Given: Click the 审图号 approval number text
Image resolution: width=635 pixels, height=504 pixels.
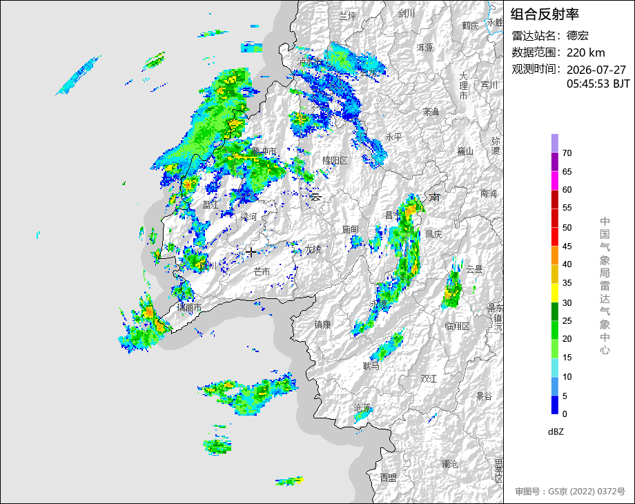Looking at the screenshot, I should point(570,492).
